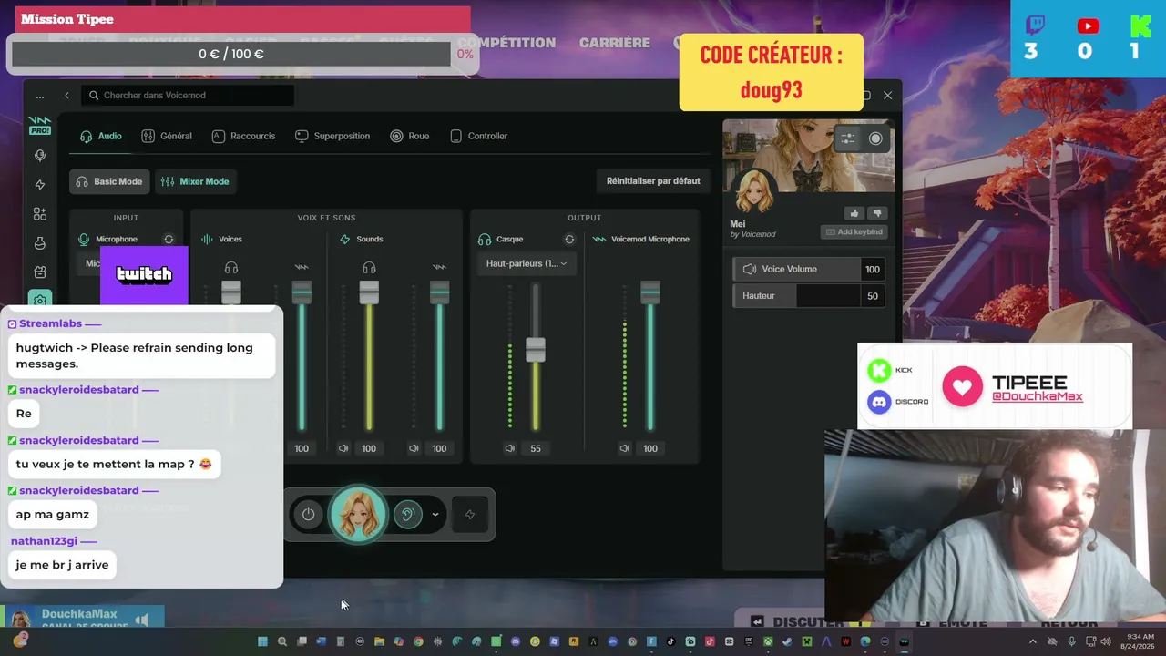The image size is (1166, 656).
Task: Open TikTok from the taskbar
Action: 670,641
